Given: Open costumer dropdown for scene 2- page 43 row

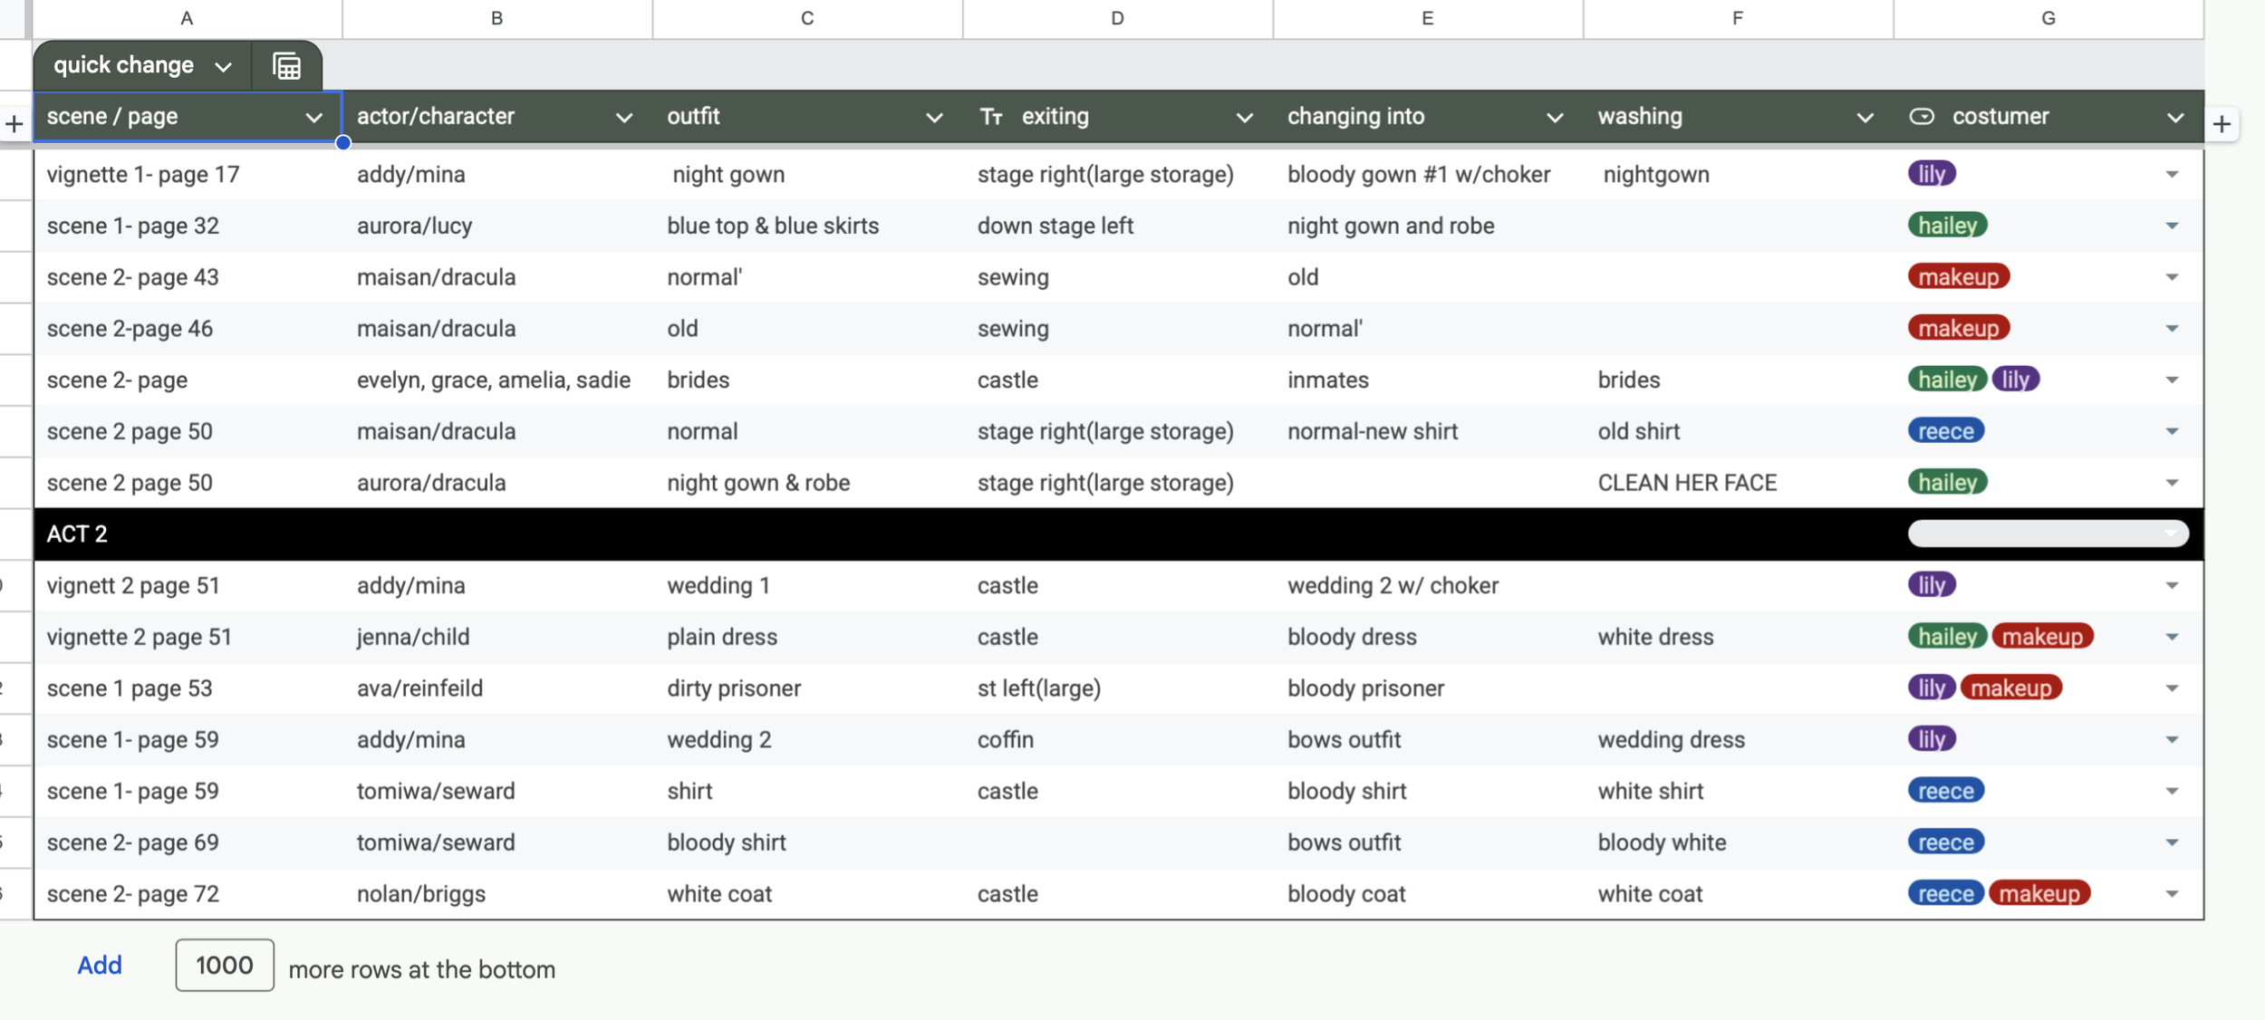Looking at the screenshot, I should [x=2172, y=277].
